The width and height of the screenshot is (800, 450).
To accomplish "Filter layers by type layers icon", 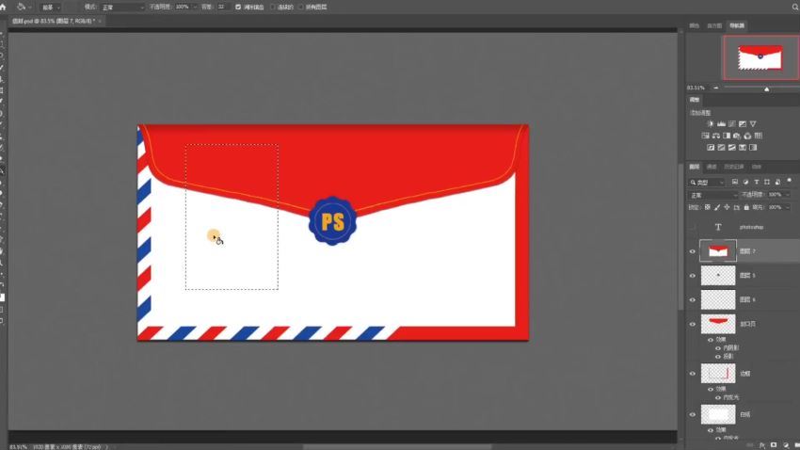I will coord(756,182).
